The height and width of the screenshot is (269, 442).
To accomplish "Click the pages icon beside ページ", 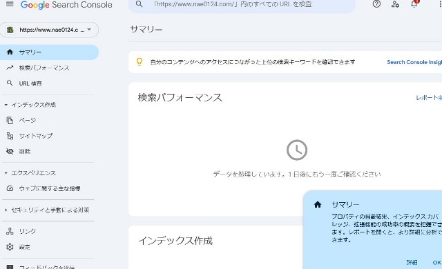I will coord(10,120).
